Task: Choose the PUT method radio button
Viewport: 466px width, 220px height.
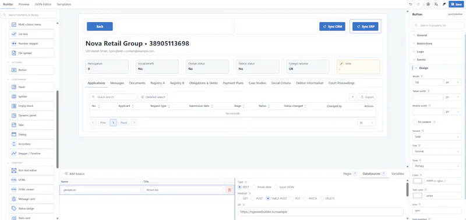Action: point(292,199)
